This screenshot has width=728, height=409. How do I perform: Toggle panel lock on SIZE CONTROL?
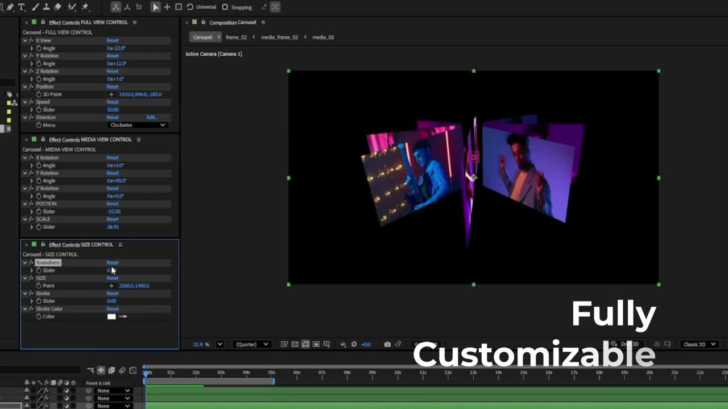point(43,244)
